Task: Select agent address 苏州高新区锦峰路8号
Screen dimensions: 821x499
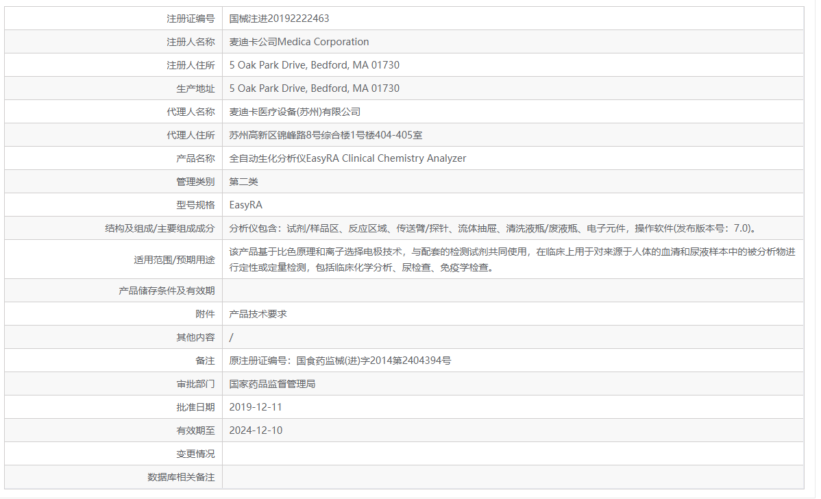Action: coord(326,135)
